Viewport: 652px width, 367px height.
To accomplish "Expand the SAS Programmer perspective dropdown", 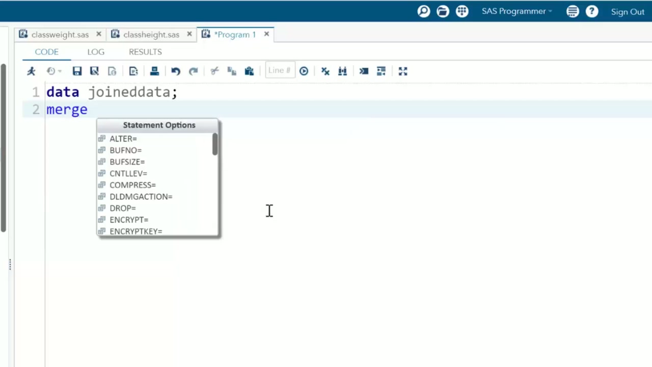I will point(517,11).
